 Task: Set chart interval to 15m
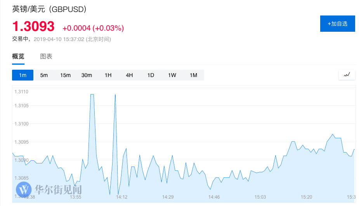click(65, 75)
